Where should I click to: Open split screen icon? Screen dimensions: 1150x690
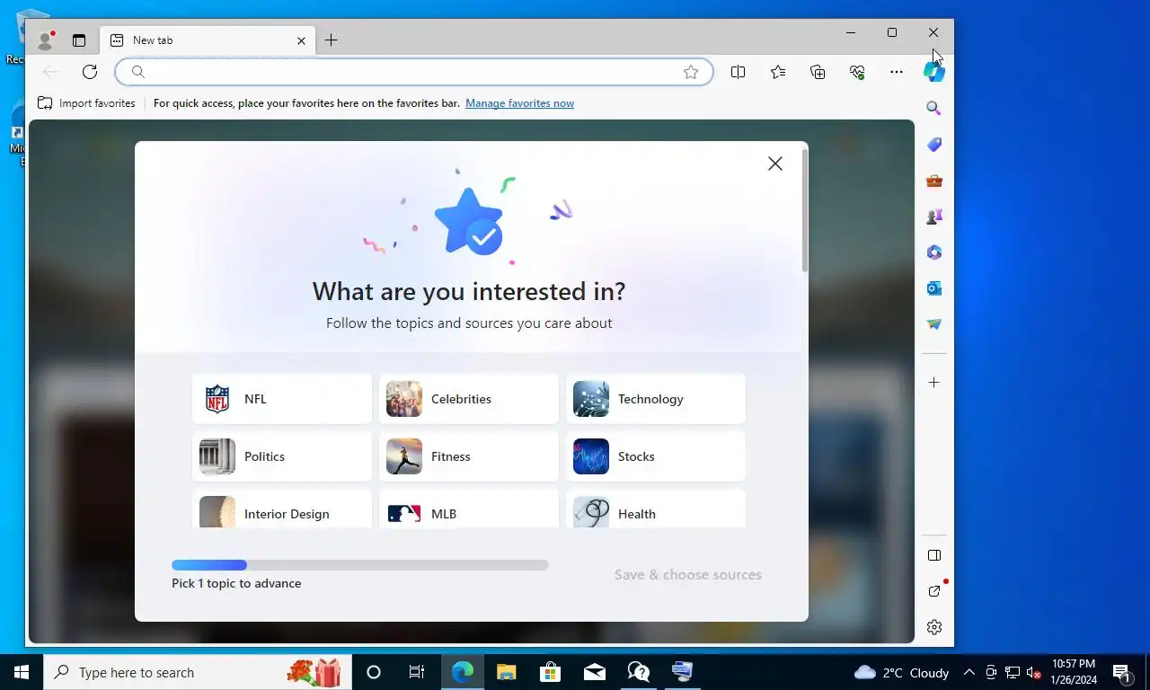[x=738, y=72]
